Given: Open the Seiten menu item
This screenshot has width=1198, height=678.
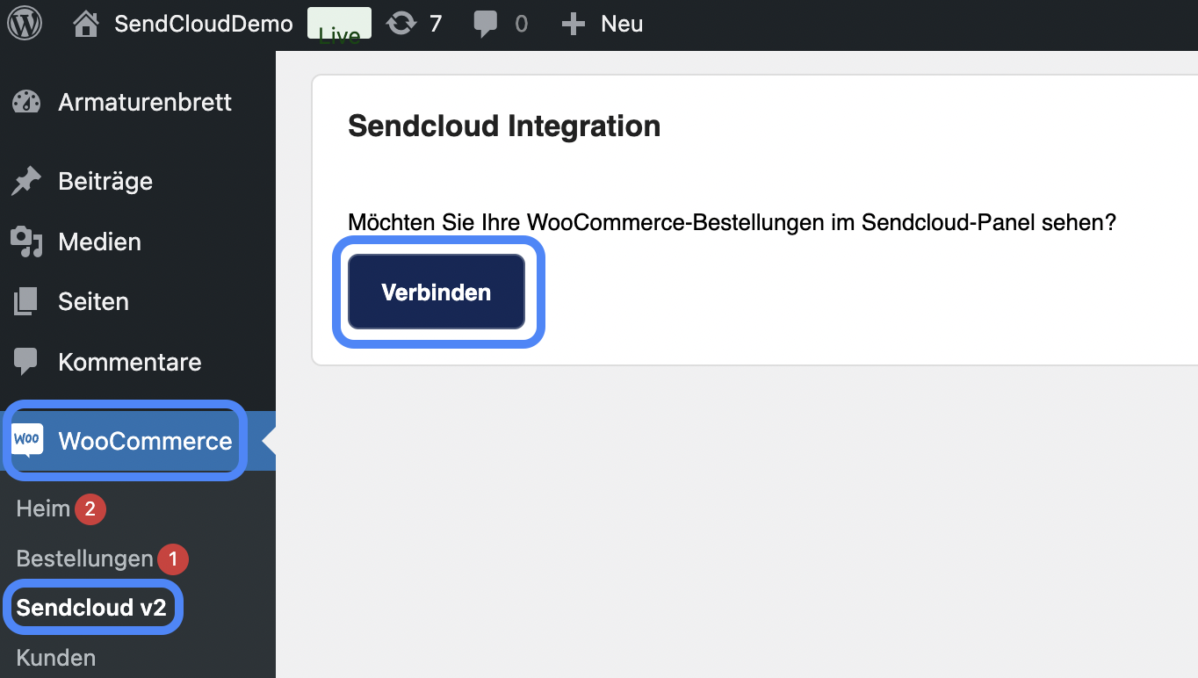Looking at the screenshot, I should [x=93, y=301].
